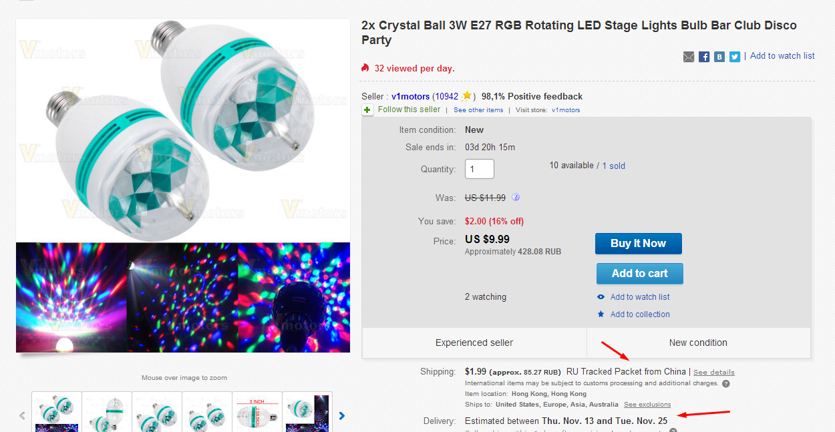835x432 pixels.
Task: Add the disco bulbs to cart
Action: (x=639, y=273)
